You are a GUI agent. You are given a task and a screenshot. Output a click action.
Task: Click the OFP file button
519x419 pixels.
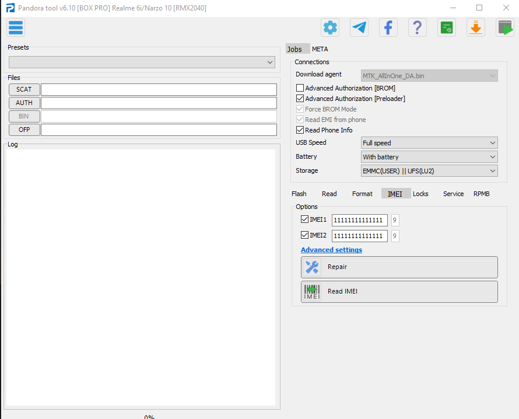point(24,130)
